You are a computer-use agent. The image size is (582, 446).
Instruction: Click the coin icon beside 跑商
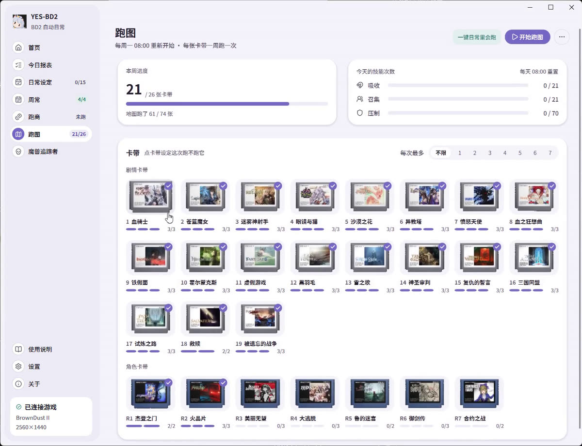click(18, 117)
